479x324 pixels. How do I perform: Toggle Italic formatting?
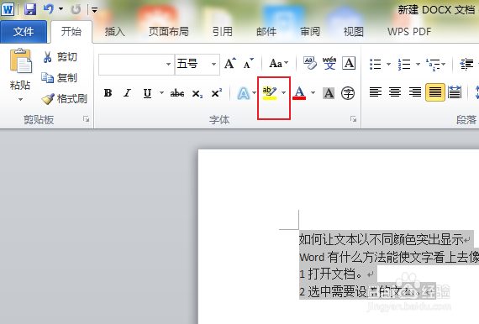(127, 92)
